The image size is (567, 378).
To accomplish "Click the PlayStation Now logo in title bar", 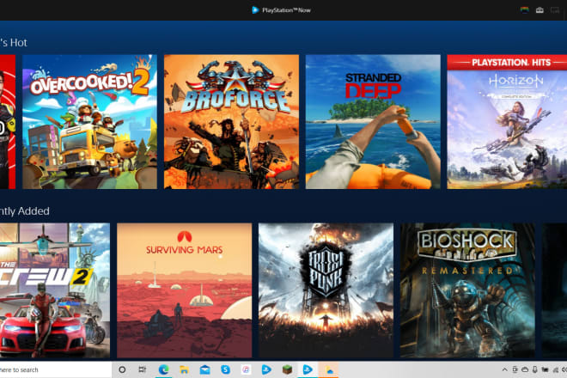I will point(255,10).
